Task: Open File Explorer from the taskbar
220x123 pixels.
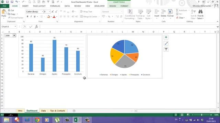Action: pos(7,120)
